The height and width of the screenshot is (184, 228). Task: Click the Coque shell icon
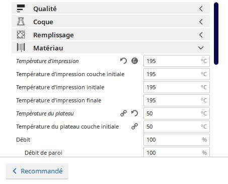pyautogui.click(x=21, y=22)
